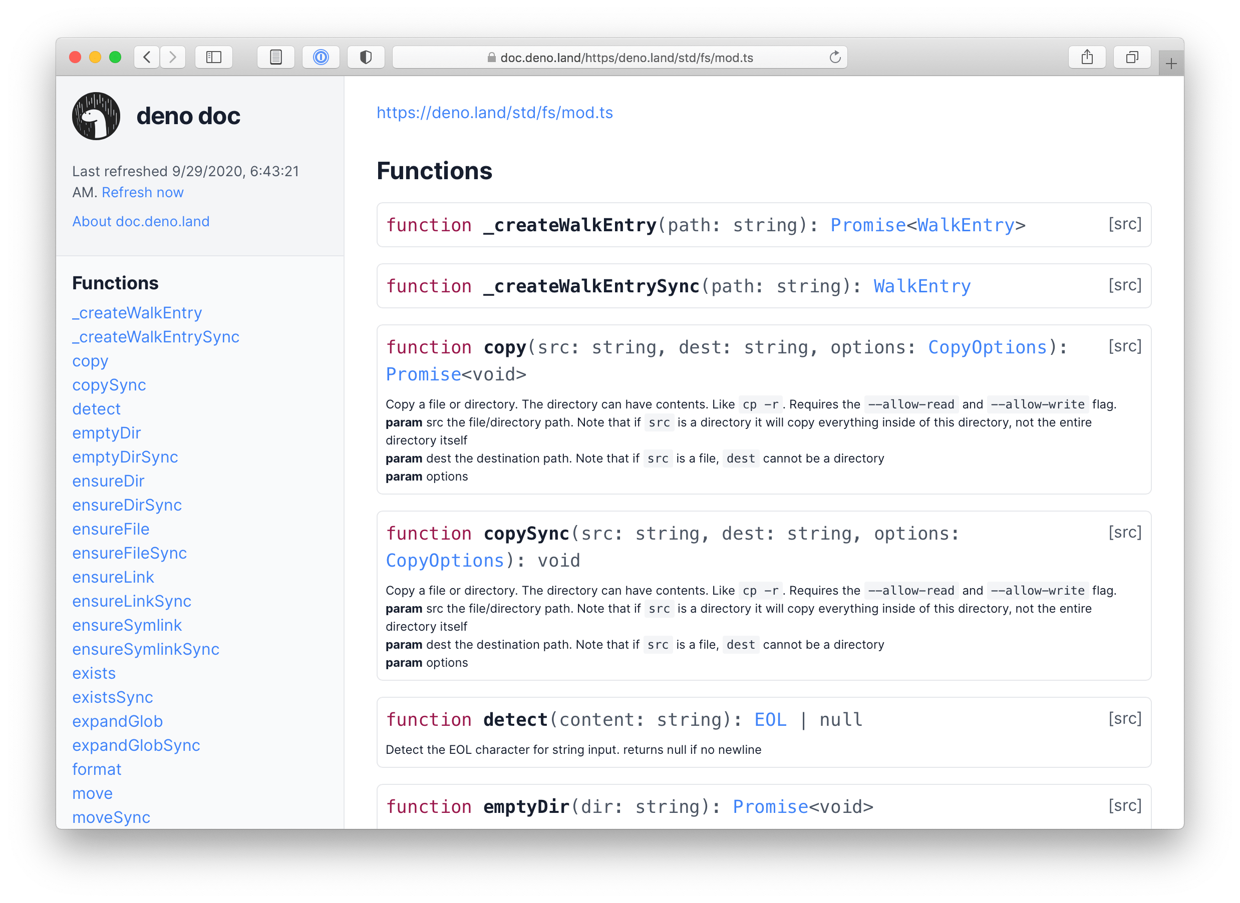Select _createWalkEntrySync in sidebar

[x=156, y=337]
